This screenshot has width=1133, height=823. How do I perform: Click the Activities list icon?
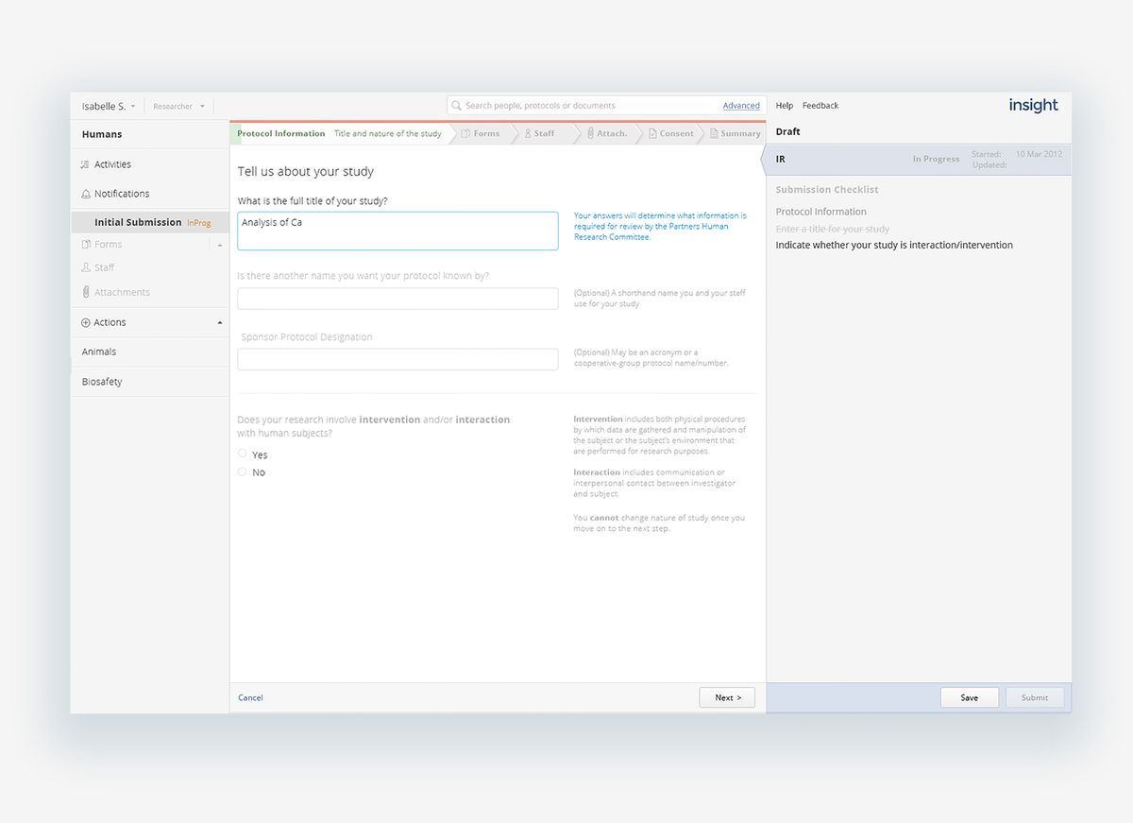[86, 164]
